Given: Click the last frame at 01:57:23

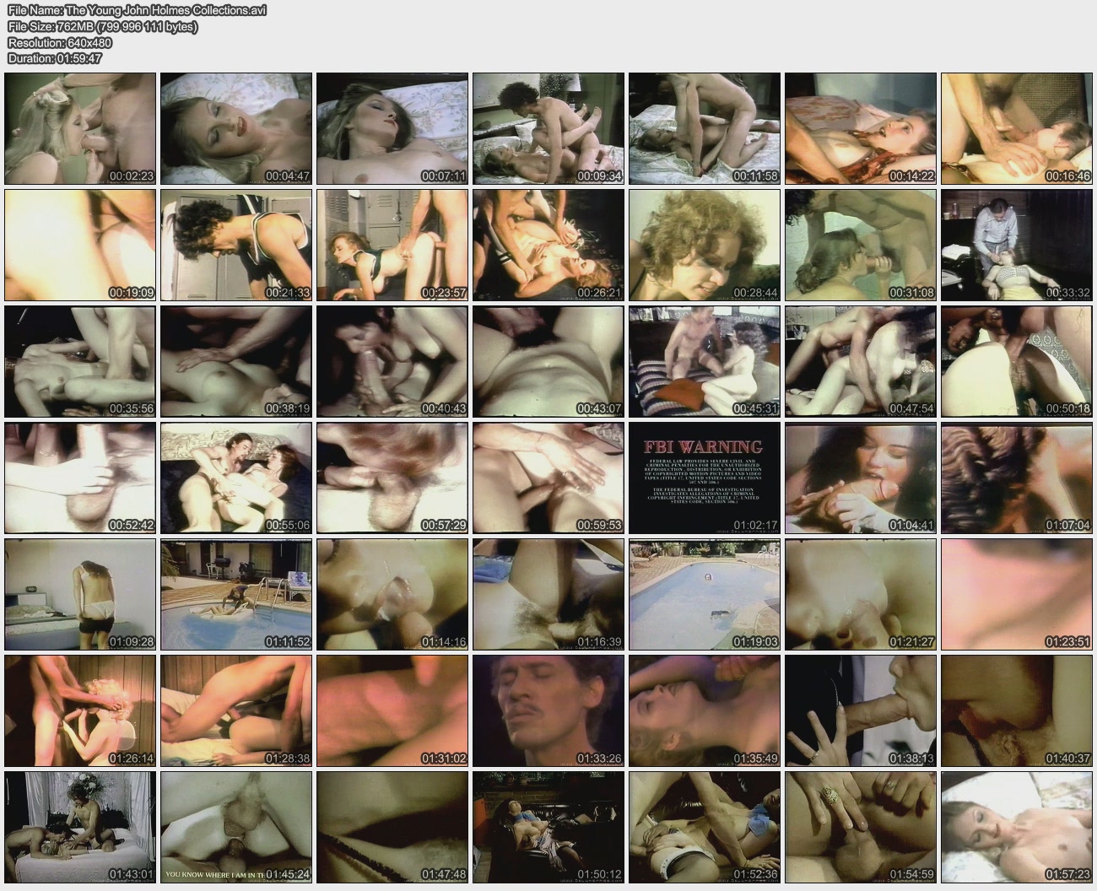Looking at the screenshot, I should 1017,827.
